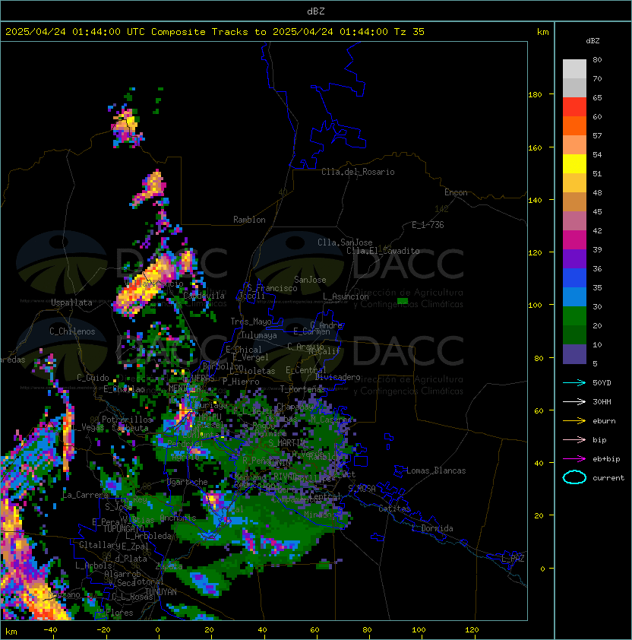Click the yellow 54 dBZ legend swatch
Viewport: 632px width, 640px height.
click(574, 163)
